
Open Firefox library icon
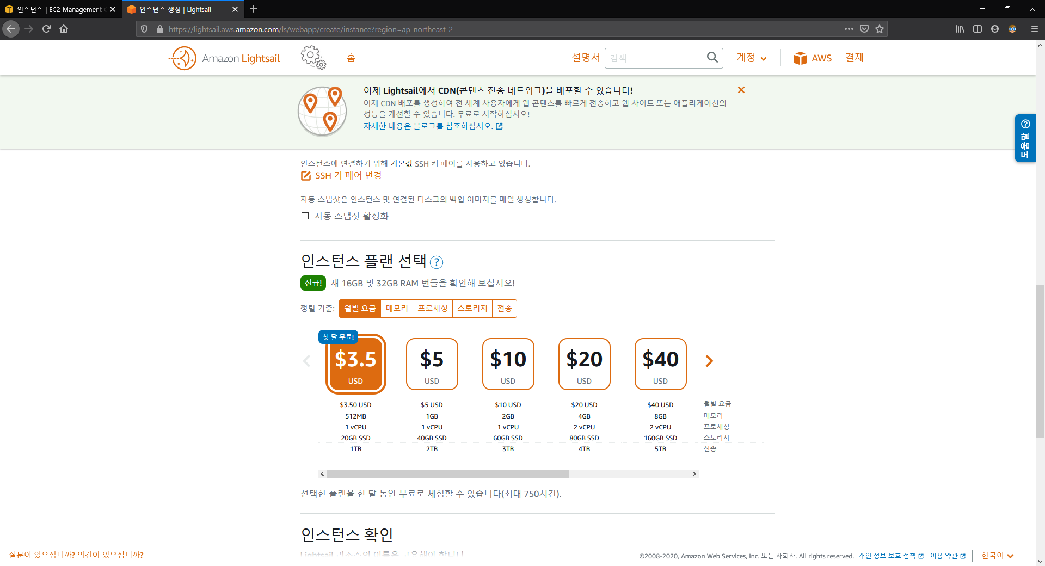pyautogui.click(x=960, y=29)
